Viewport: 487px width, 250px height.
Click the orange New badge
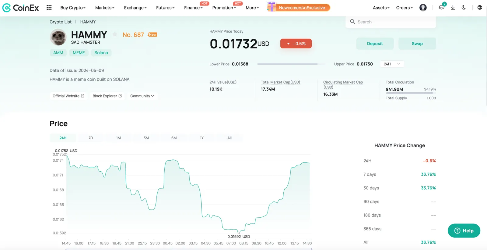(x=152, y=34)
